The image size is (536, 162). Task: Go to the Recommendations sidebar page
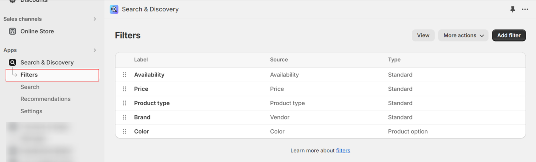[45, 99]
